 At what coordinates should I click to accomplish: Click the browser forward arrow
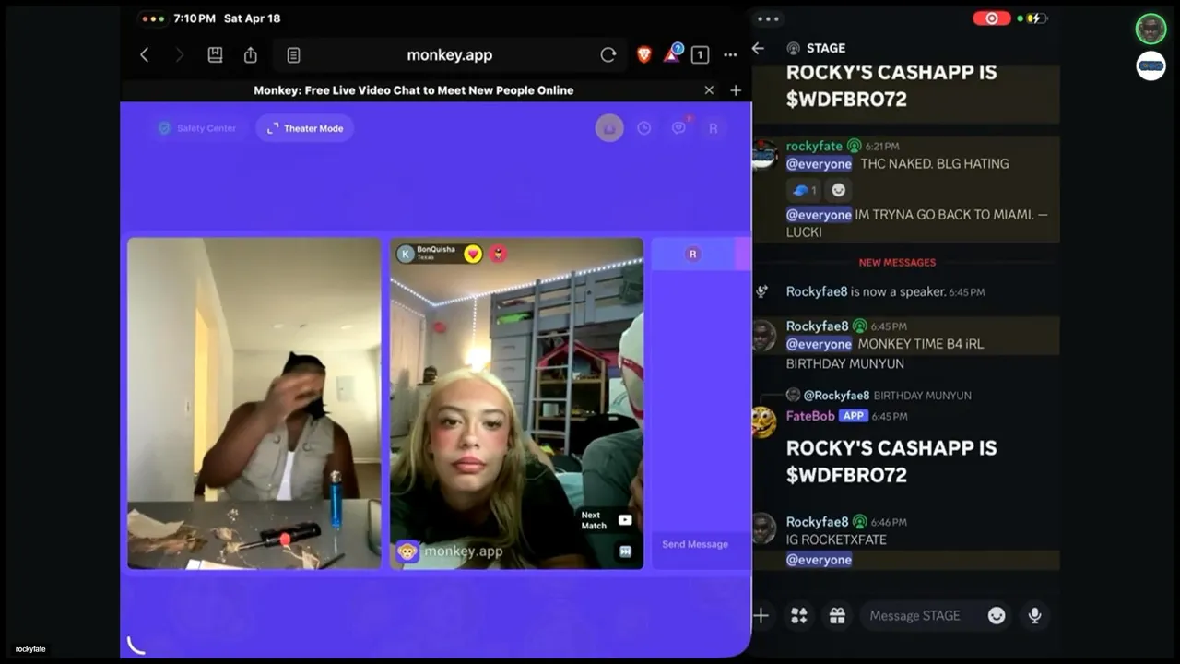(x=179, y=55)
